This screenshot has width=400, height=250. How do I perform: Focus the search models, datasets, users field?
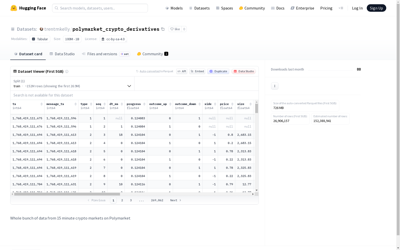tap(100, 8)
